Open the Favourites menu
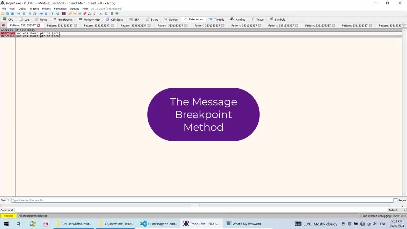Image resolution: width=407 pixels, height=229 pixels. pos(60,9)
